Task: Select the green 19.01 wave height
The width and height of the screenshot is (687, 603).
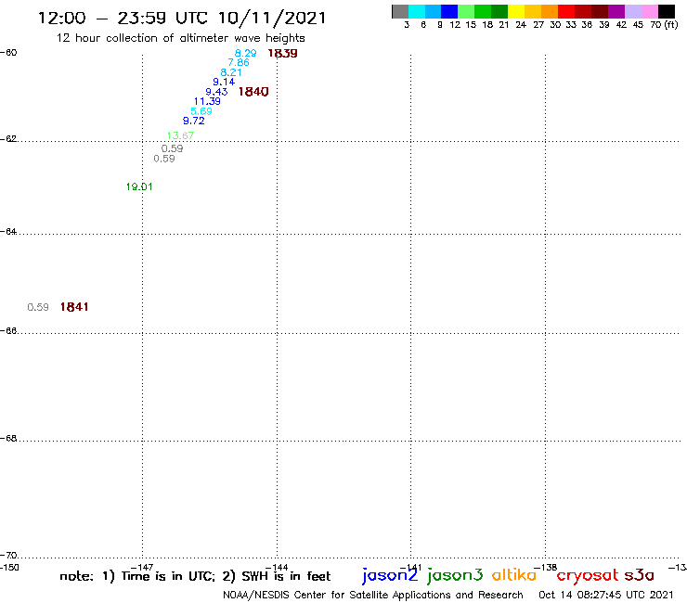Action: (x=139, y=187)
